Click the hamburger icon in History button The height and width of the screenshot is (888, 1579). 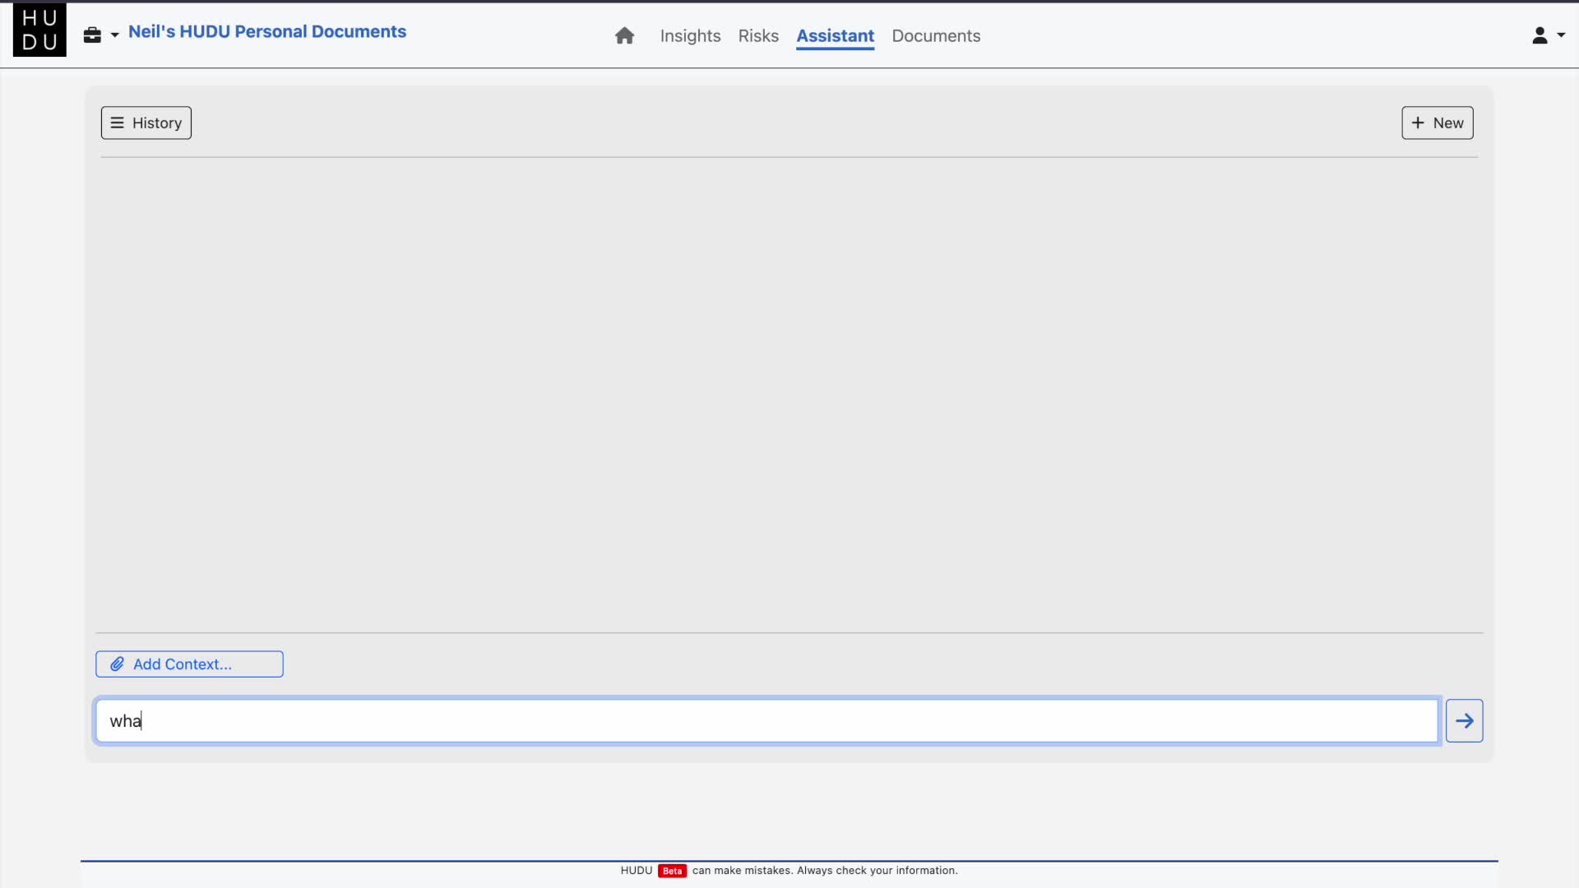118,123
